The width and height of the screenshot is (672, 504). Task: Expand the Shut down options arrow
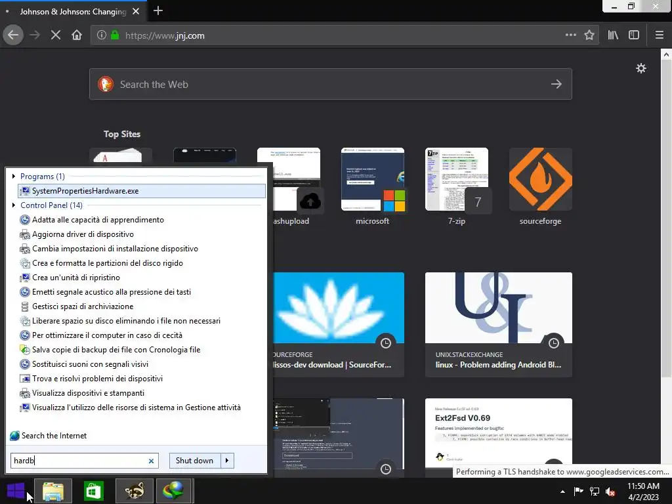click(x=227, y=460)
